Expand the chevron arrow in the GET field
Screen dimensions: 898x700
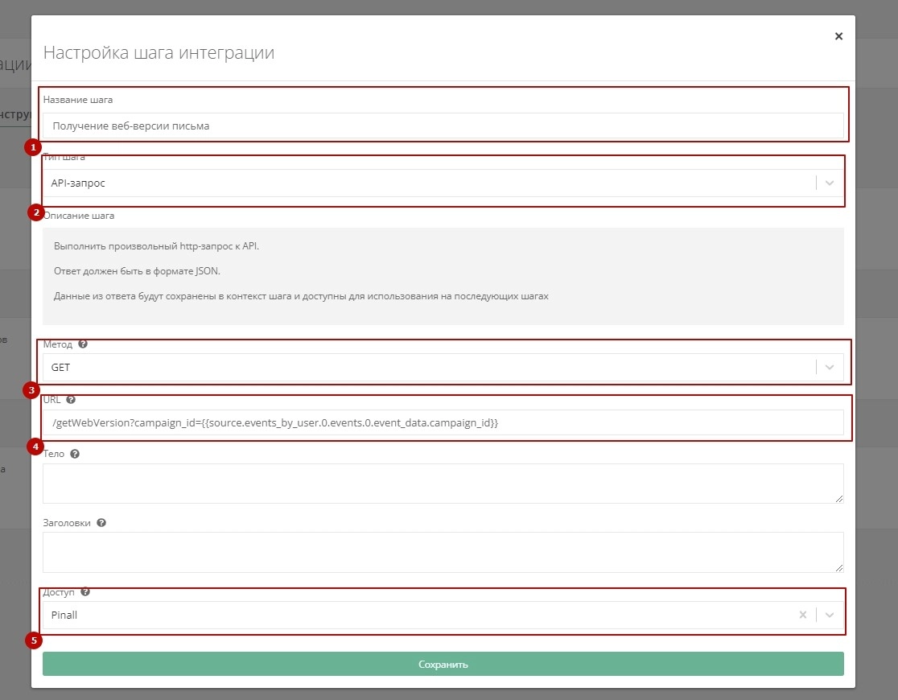click(830, 367)
